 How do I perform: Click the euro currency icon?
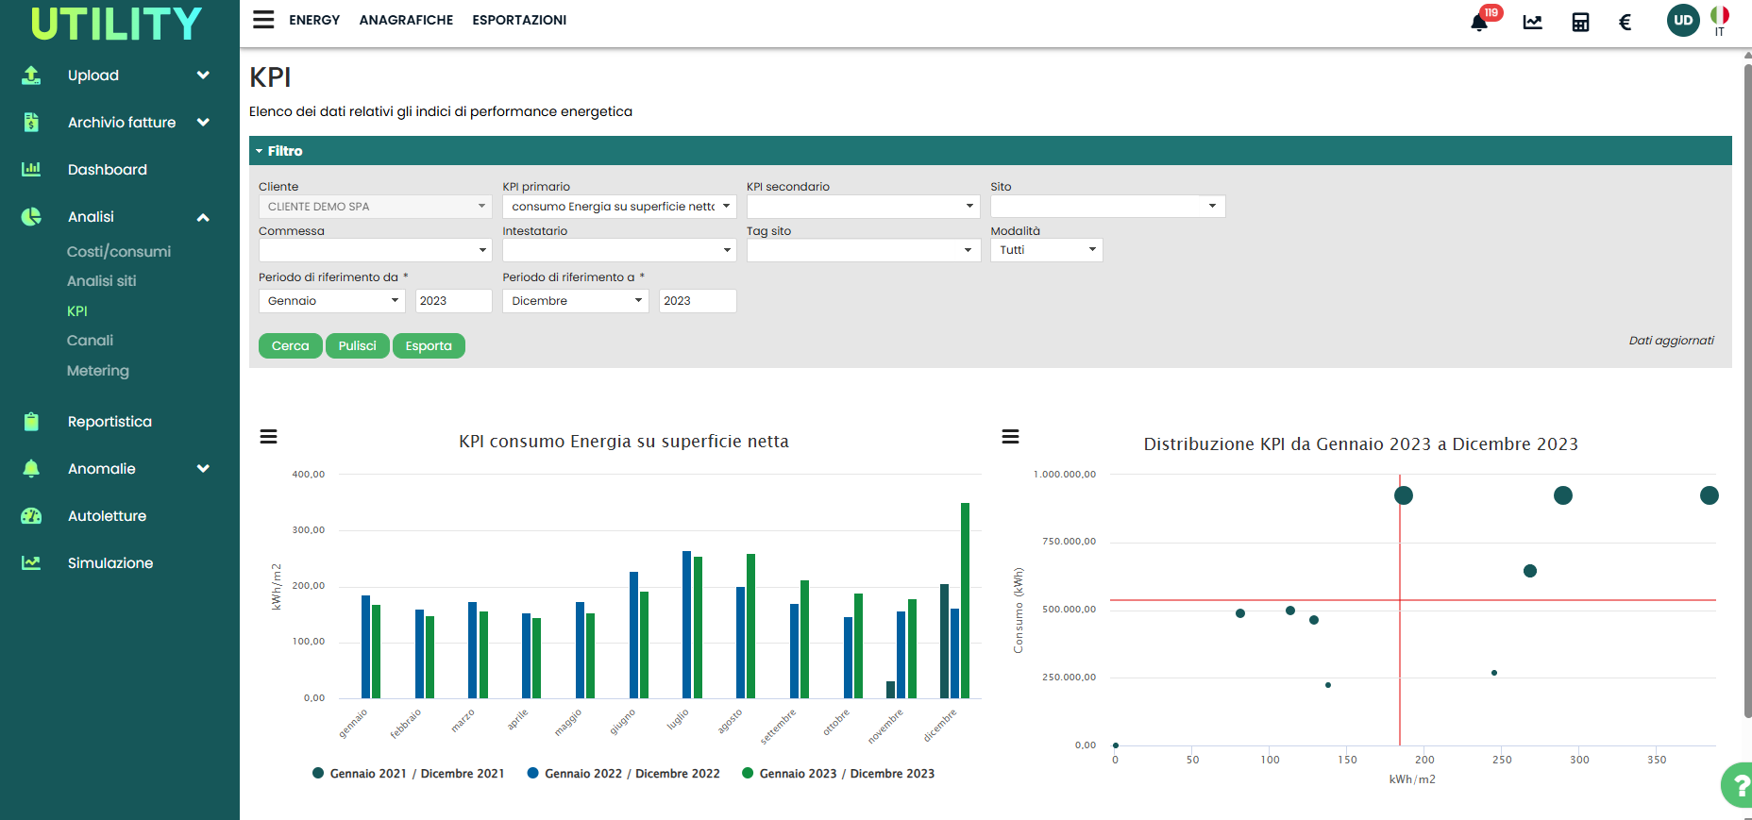1625,22
